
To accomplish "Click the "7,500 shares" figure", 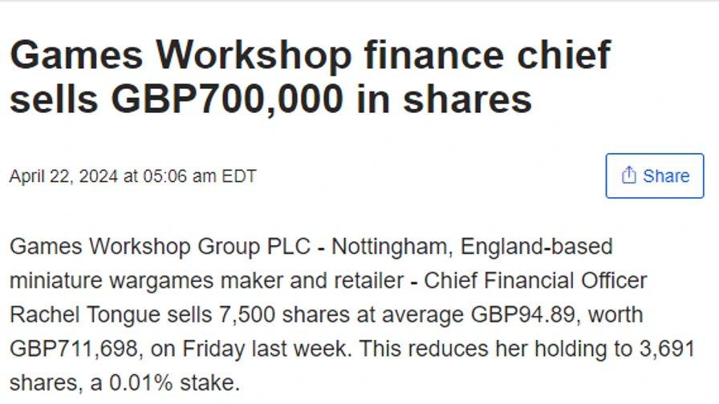I will [x=270, y=315].
